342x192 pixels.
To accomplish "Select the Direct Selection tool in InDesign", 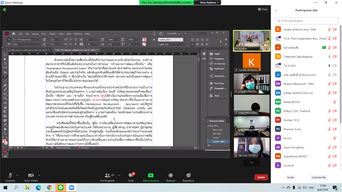I will [x=5, y=59].
